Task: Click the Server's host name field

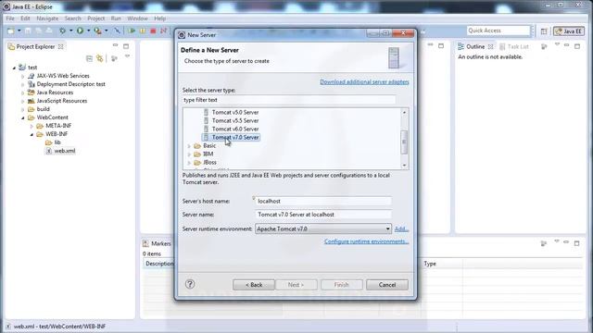Action: pos(323,202)
